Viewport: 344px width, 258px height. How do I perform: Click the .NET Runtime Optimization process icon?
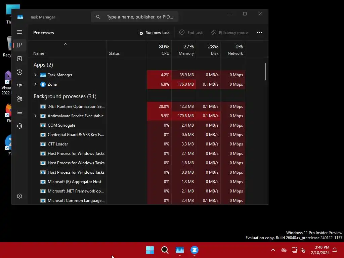[43, 106]
